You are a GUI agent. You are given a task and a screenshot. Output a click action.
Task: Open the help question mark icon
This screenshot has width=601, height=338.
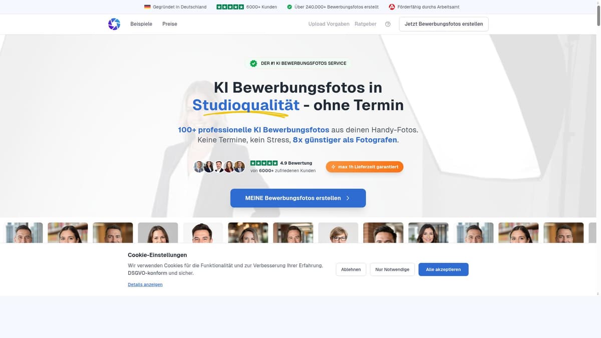388,24
